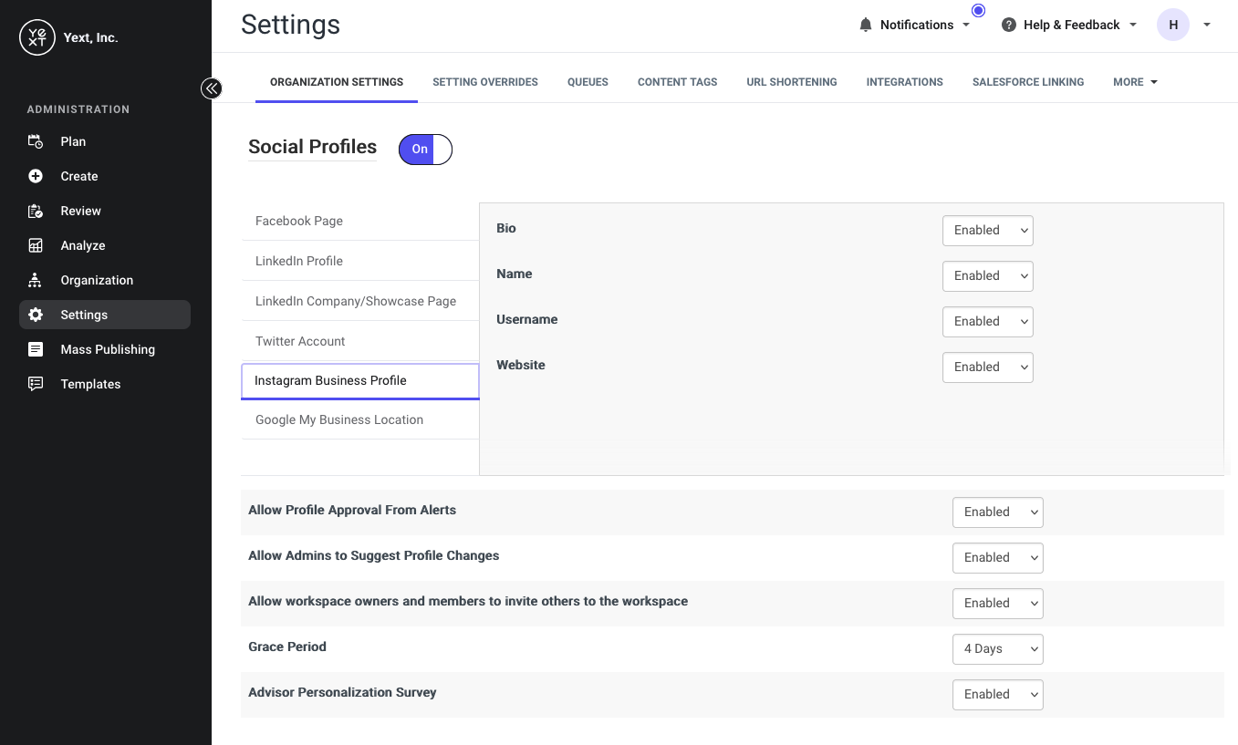Image resolution: width=1238 pixels, height=745 pixels.
Task: Click the Notifications bell icon
Action: coord(866,25)
